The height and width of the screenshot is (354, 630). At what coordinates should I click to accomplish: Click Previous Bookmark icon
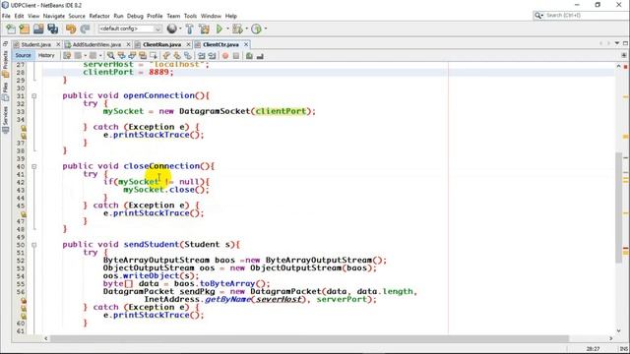(x=166, y=56)
